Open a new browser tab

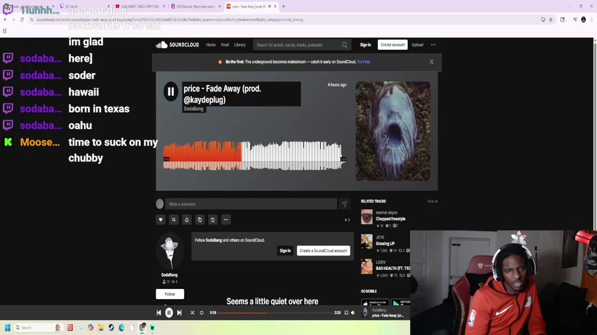[x=284, y=7]
